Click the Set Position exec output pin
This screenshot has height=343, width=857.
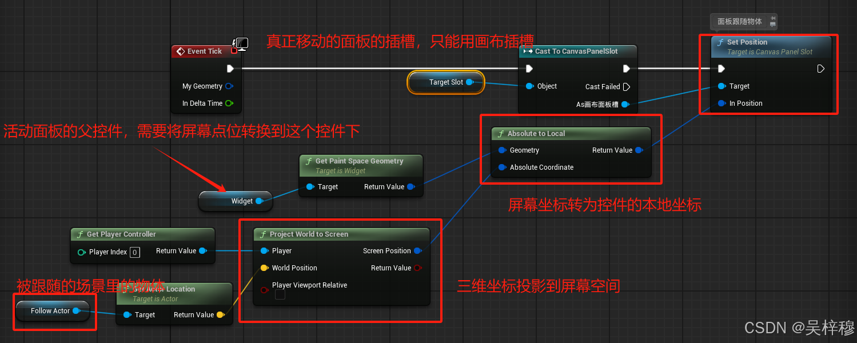tap(821, 69)
